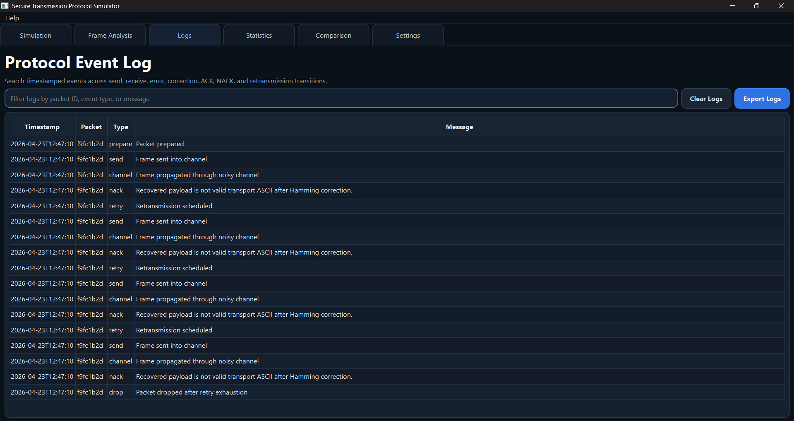
Task: Switch to the Simulation tab
Action: (x=36, y=35)
